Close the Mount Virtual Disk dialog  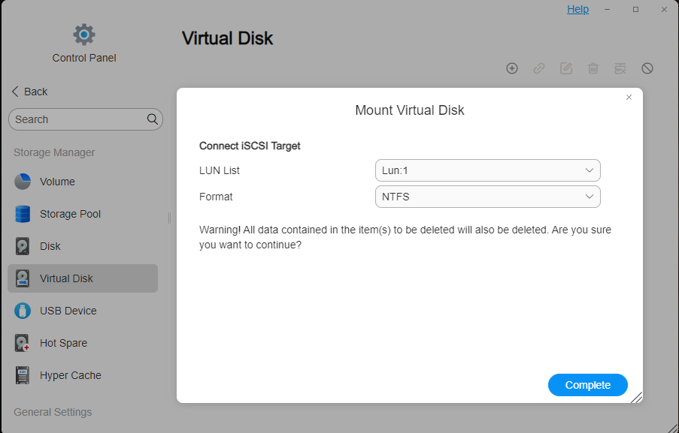629,98
